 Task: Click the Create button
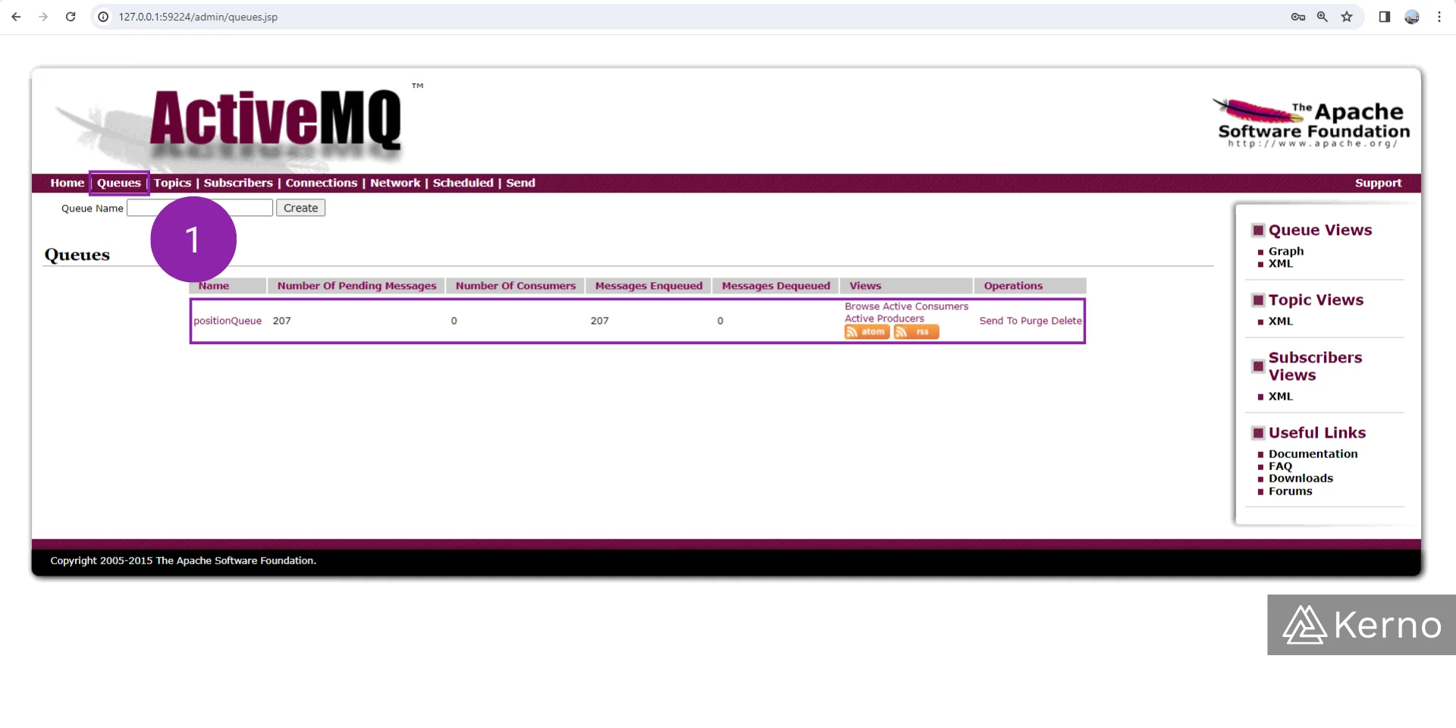300,208
